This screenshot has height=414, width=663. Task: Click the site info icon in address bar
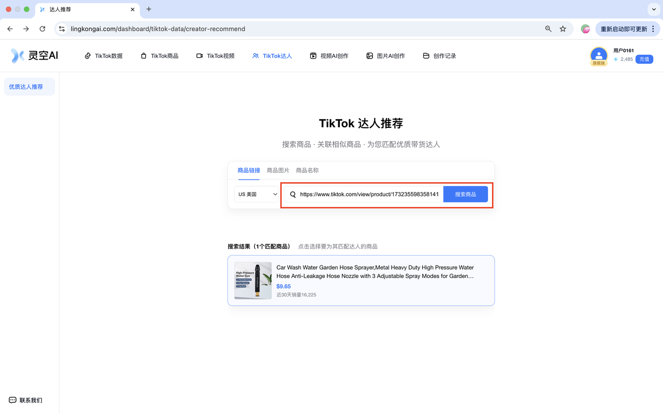tap(62, 29)
